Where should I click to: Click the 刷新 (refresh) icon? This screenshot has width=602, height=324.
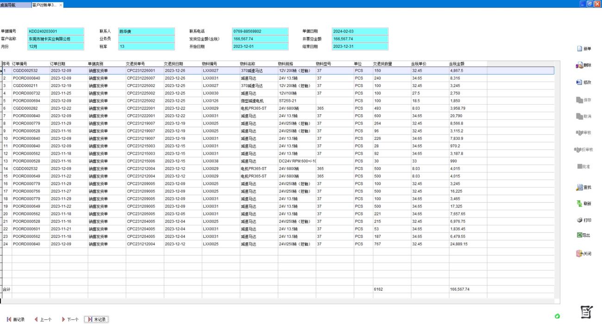coord(579,204)
